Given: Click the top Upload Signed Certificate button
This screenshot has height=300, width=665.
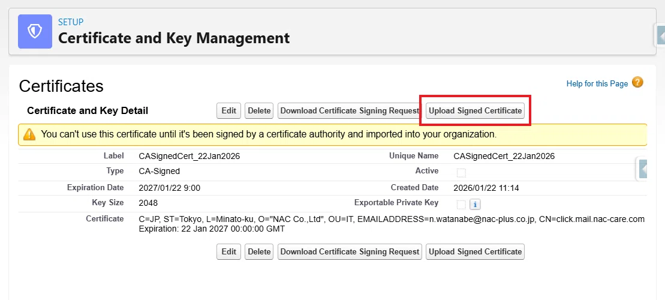Looking at the screenshot, I should tap(475, 111).
